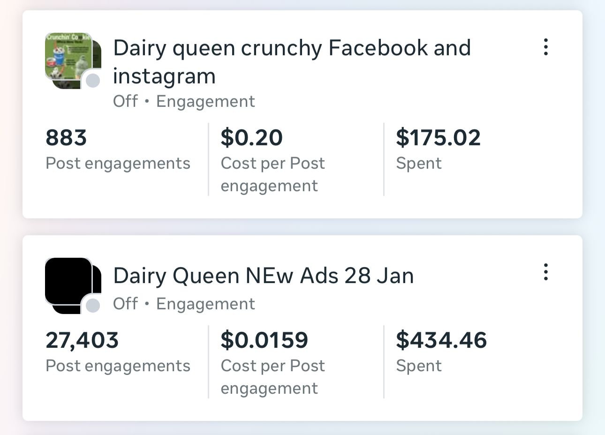Click 'Cost per Post engagement' label in first card
The height and width of the screenshot is (435, 605).
click(272, 174)
